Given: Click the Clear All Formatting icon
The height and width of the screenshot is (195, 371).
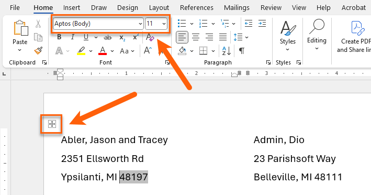Looking at the screenshot, I should coord(150,37).
